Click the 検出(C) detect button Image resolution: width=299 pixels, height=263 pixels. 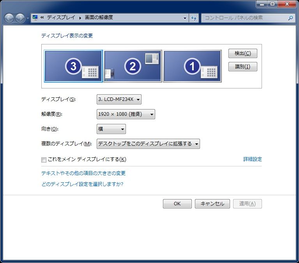click(x=243, y=53)
